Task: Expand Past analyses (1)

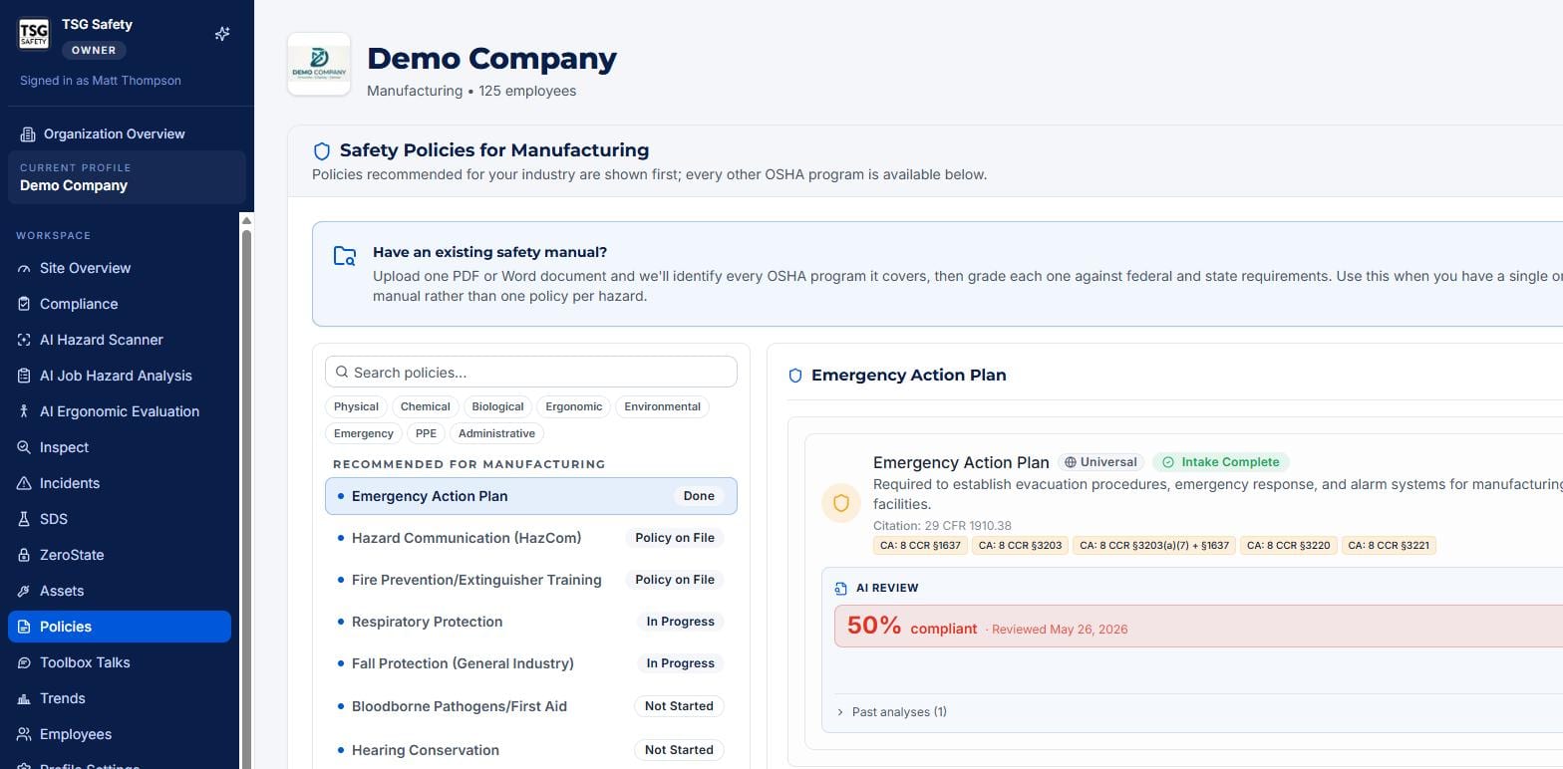Action: [892, 712]
